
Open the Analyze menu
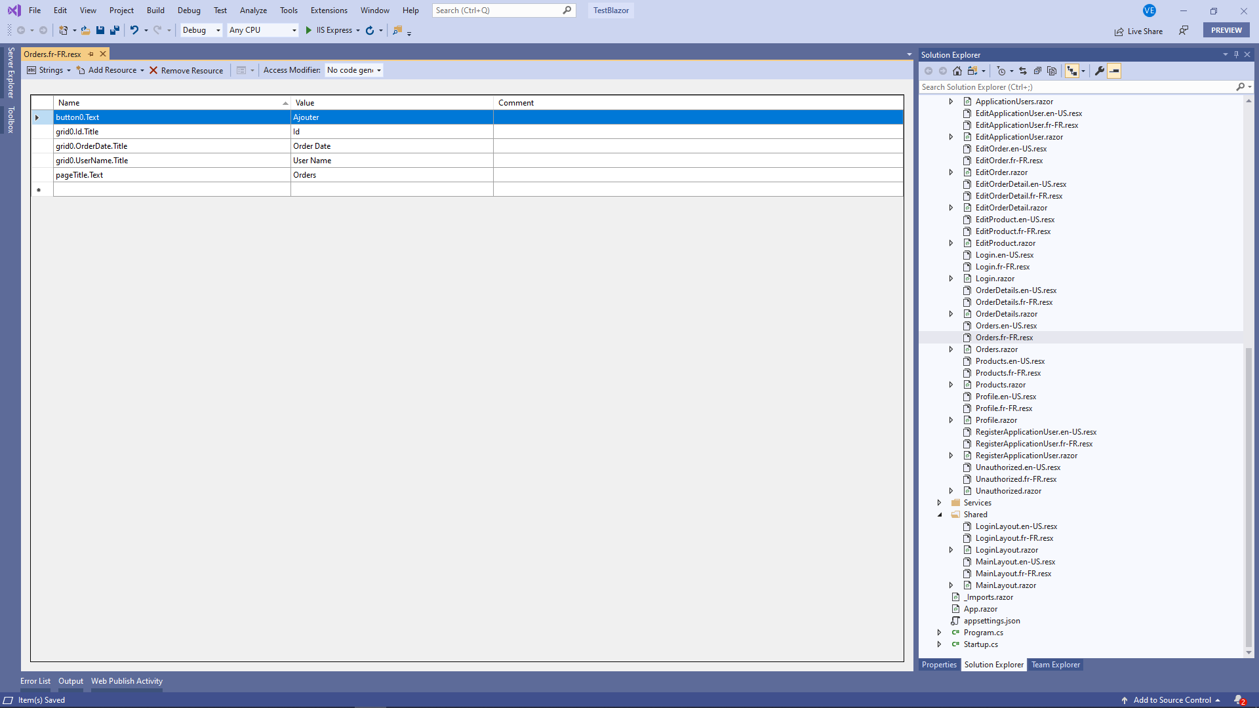click(x=253, y=10)
